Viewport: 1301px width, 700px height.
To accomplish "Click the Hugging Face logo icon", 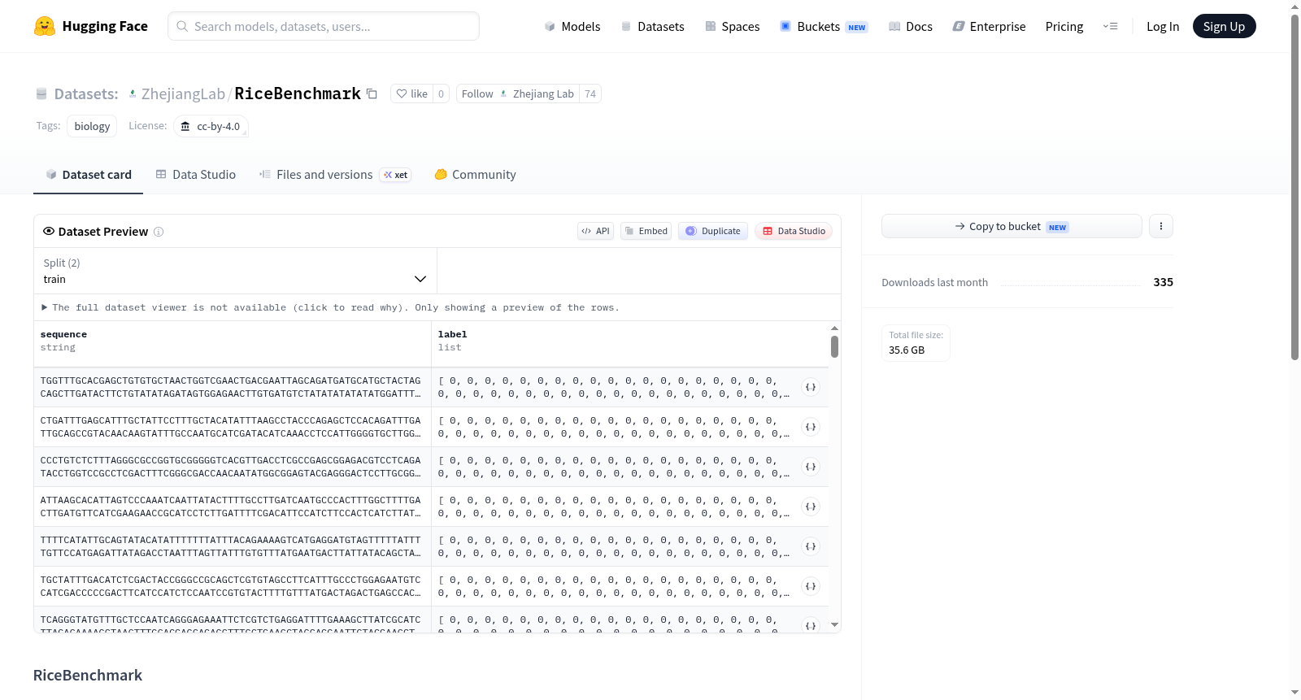I will pyautogui.click(x=45, y=26).
